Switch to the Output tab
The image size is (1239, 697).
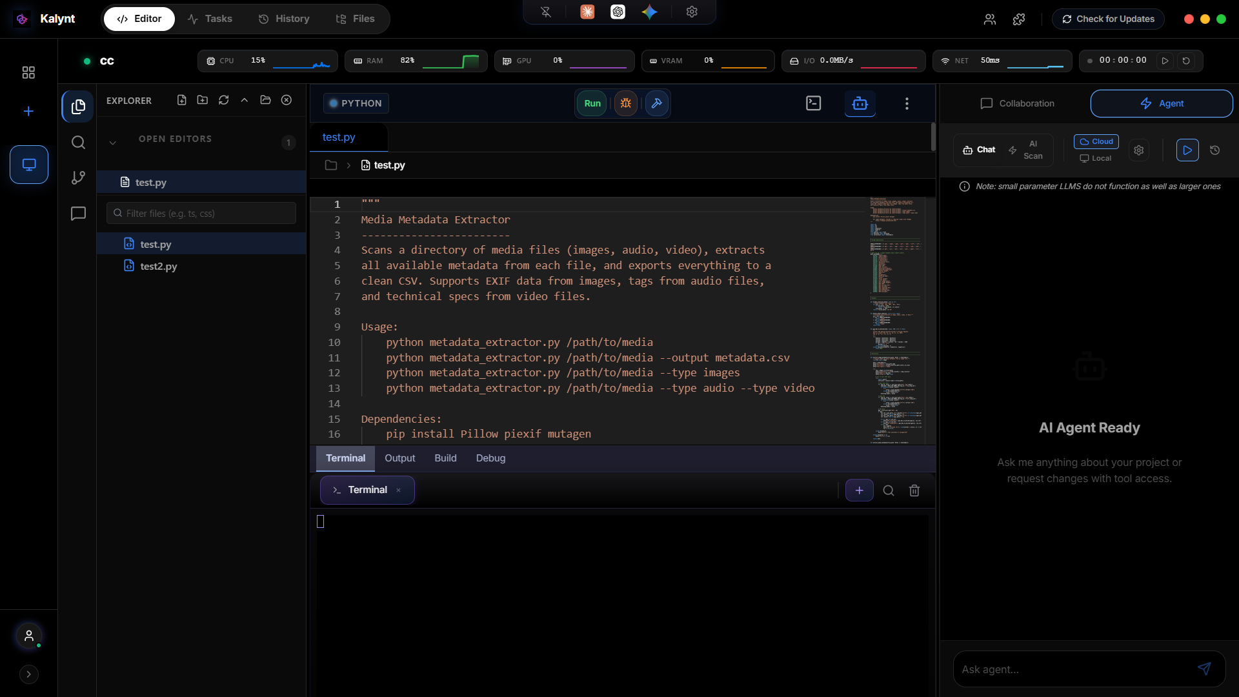399,458
